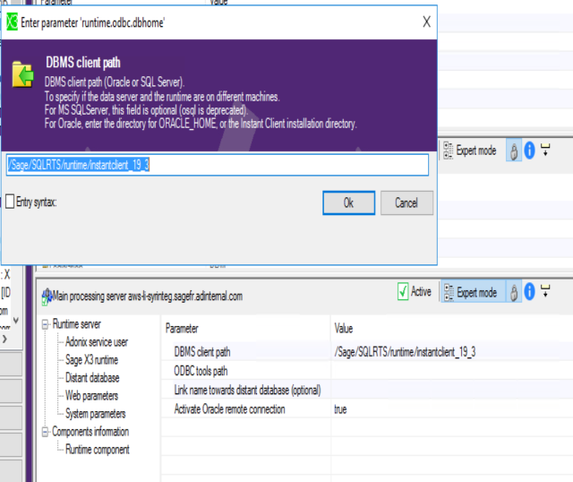The height and width of the screenshot is (482, 573).
Task: Select Adonix service user in tree
Action: (x=96, y=342)
